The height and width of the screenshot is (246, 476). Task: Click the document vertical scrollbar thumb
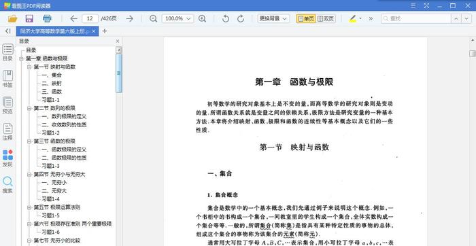pos(473,54)
